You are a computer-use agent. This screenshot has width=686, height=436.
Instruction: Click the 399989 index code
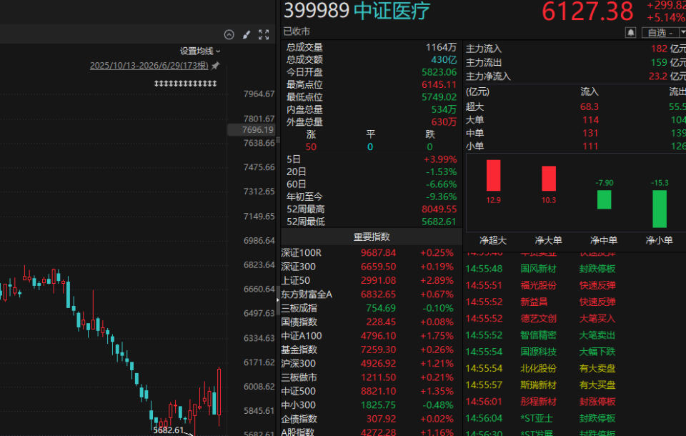[317, 11]
